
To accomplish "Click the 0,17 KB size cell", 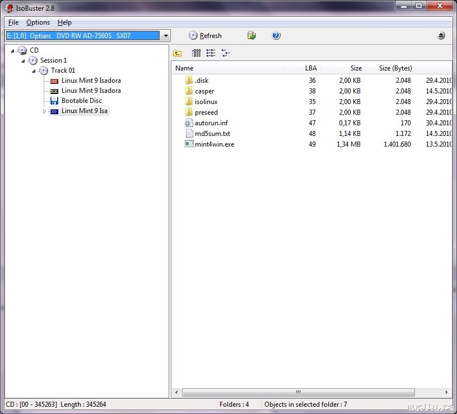I will pyautogui.click(x=349, y=123).
